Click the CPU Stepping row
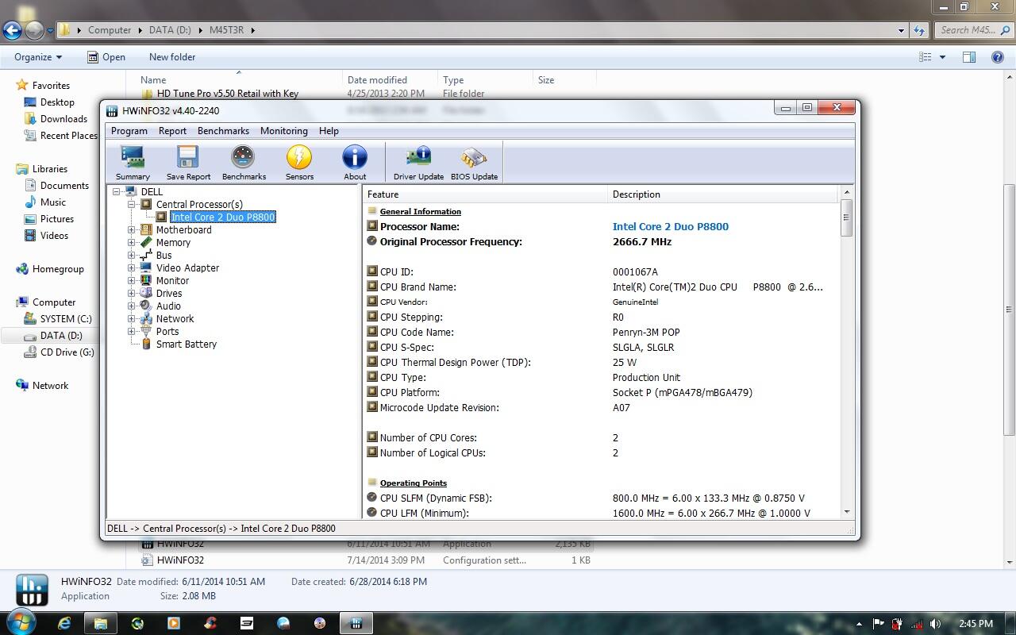This screenshot has height=635, width=1016. (602, 317)
